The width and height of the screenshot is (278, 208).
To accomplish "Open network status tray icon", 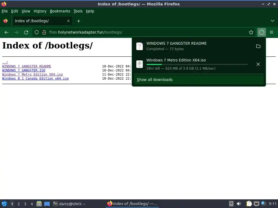I will 256,204.
